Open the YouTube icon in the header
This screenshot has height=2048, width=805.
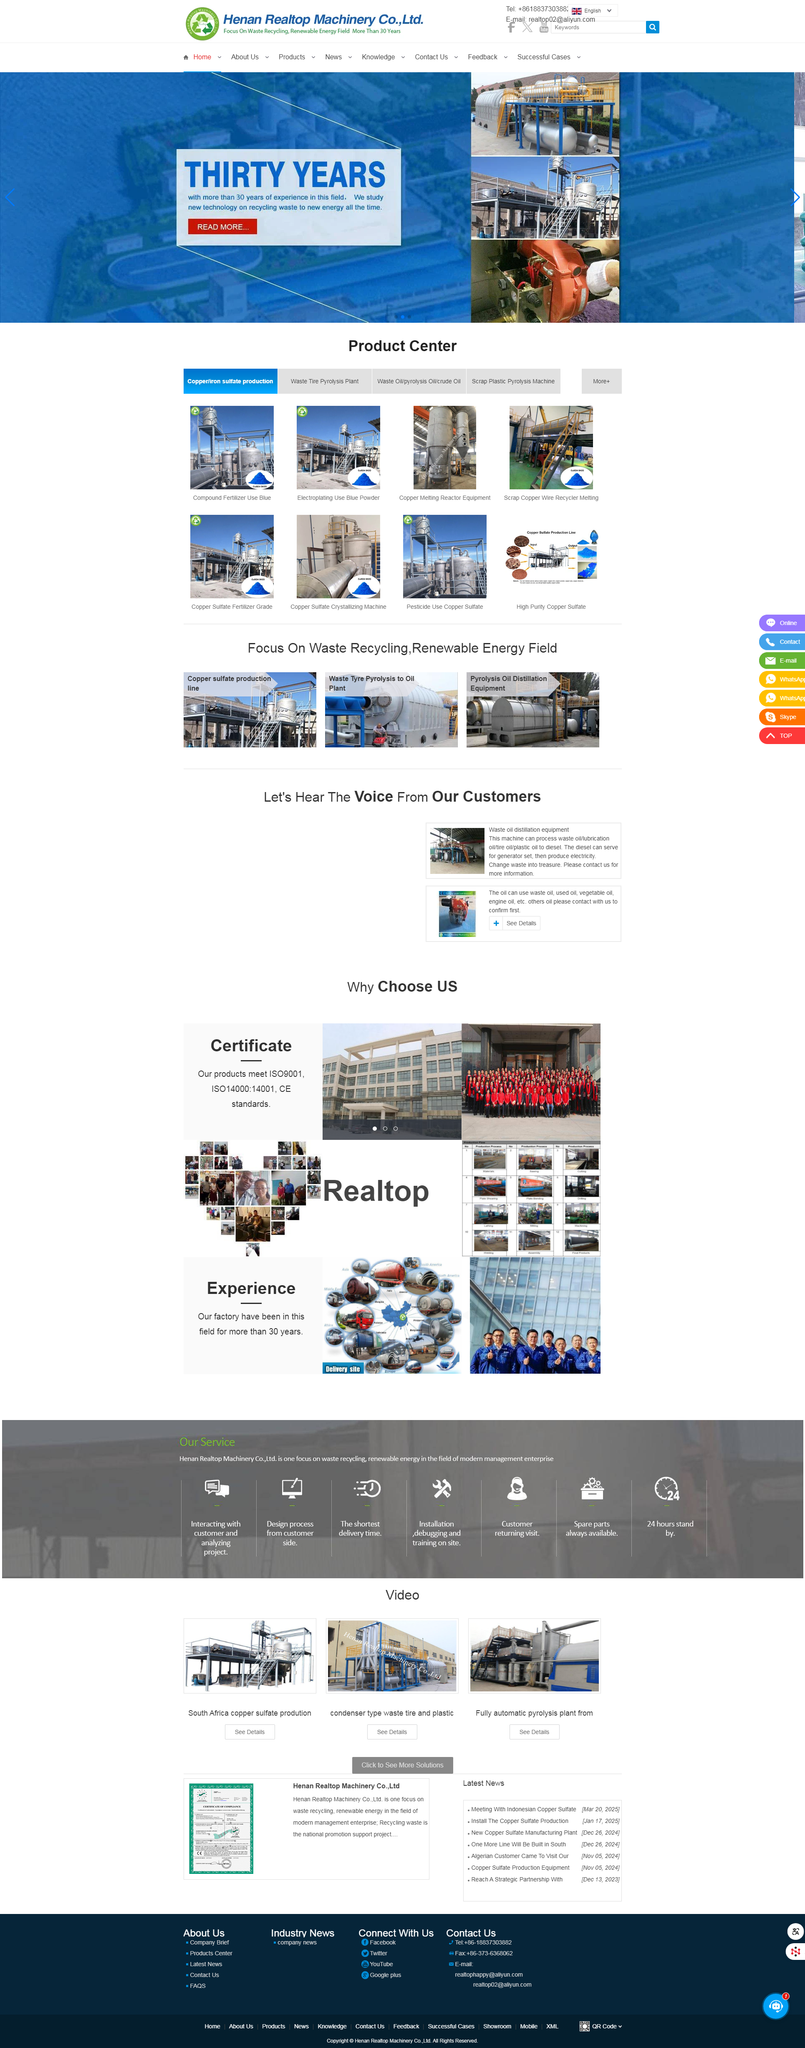pyautogui.click(x=544, y=27)
